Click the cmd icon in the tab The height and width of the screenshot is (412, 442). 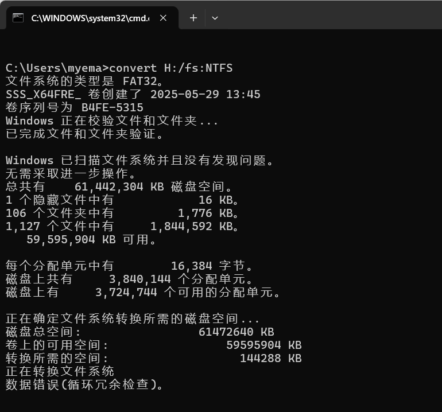pos(18,18)
